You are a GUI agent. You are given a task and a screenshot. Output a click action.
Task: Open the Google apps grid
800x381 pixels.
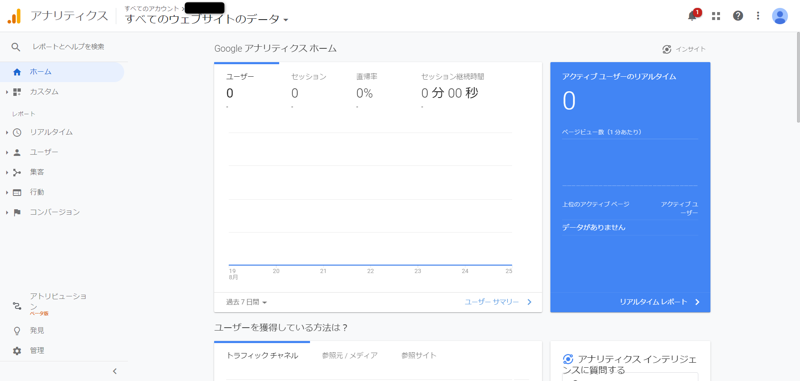(716, 16)
